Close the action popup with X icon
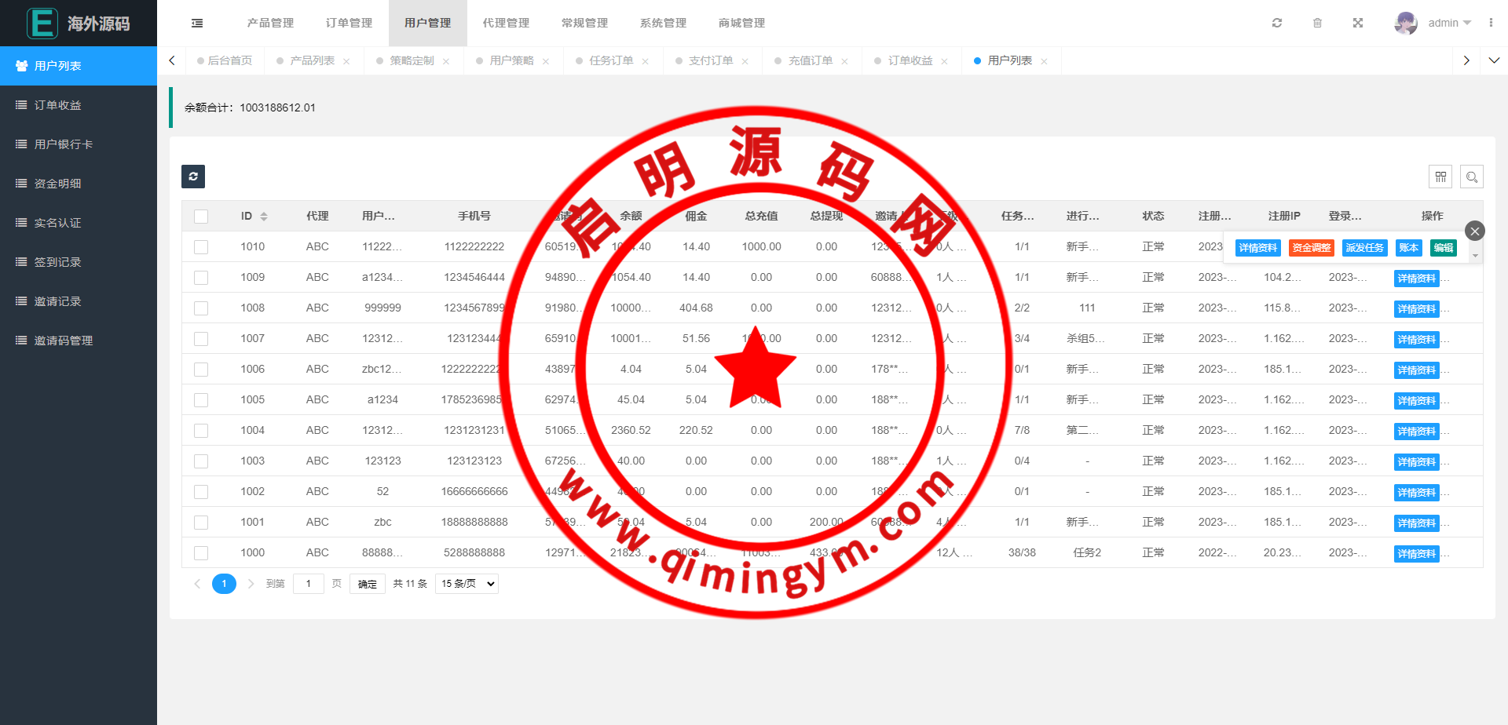 coord(1474,231)
